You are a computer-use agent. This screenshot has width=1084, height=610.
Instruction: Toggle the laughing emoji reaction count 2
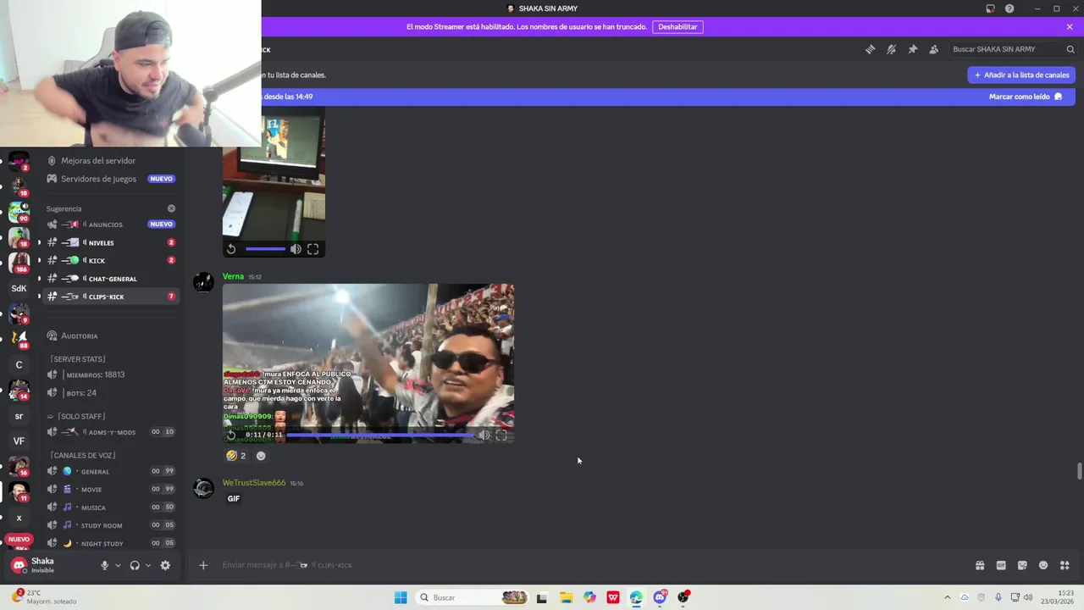click(236, 456)
